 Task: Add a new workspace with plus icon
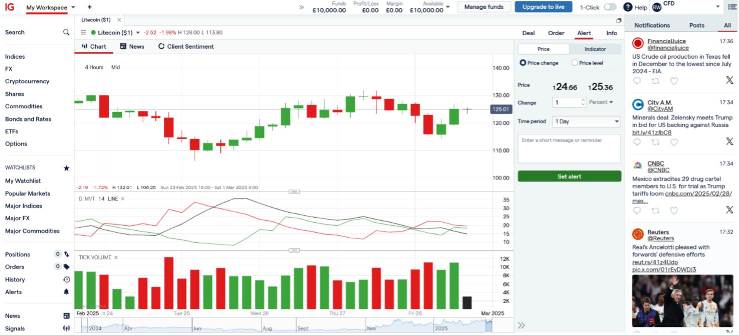[x=90, y=7]
